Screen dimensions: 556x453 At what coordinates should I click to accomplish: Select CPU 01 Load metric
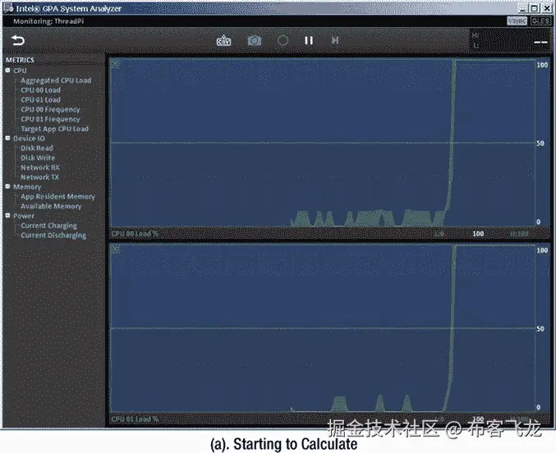pyautogui.click(x=40, y=99)
